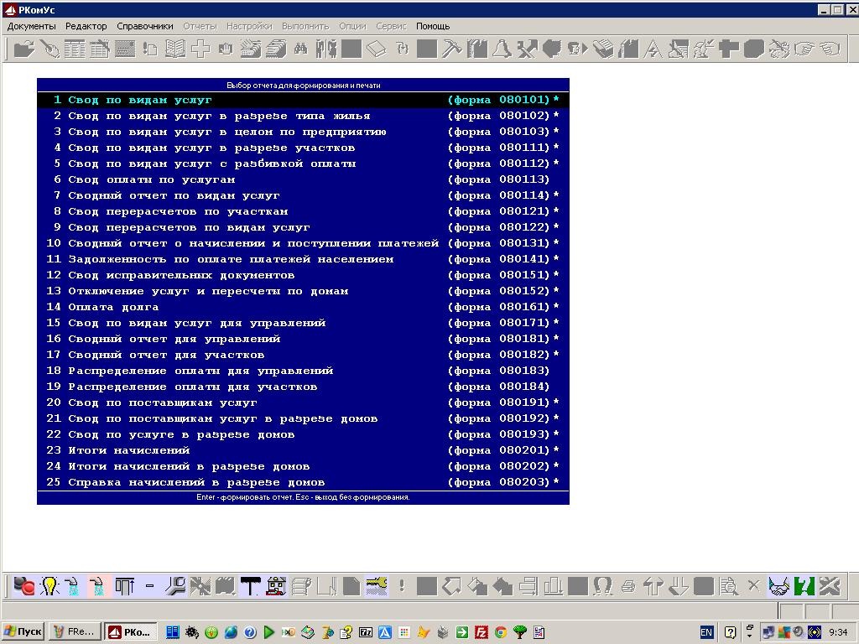Click the handshake icon in bottom toolbar
Screen dimensions: 859x644
(x=779, y=585)
